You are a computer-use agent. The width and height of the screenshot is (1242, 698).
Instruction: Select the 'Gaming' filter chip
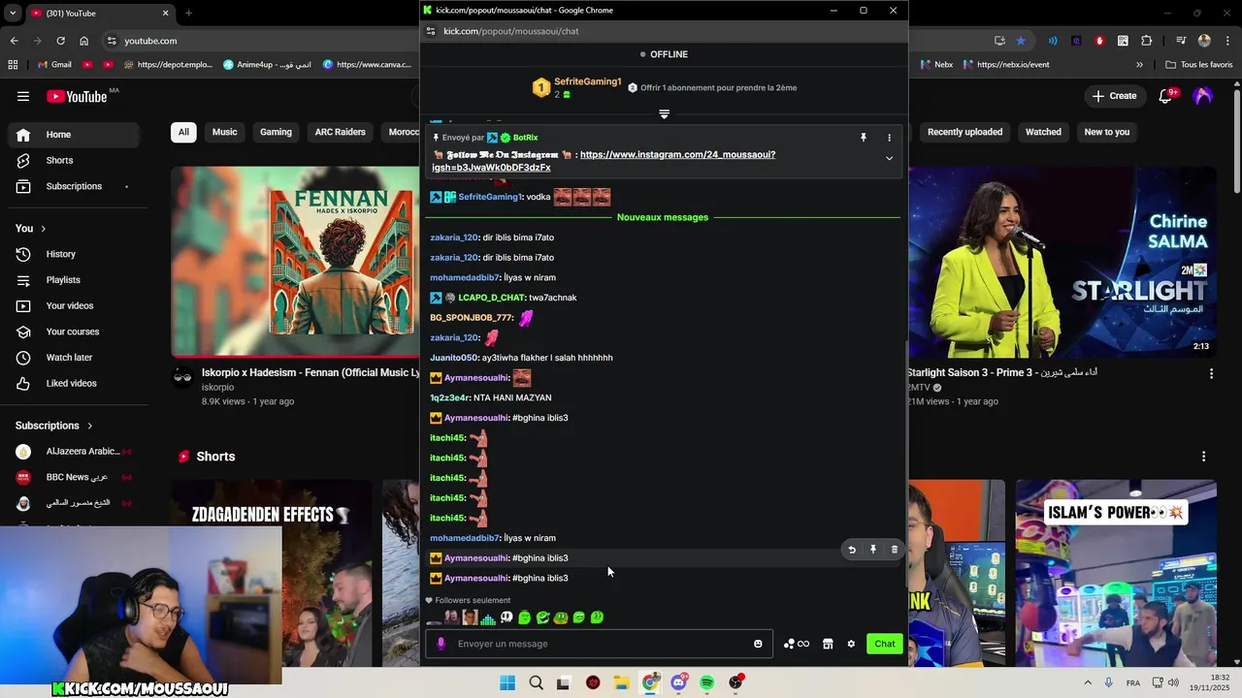click(276, 132)
